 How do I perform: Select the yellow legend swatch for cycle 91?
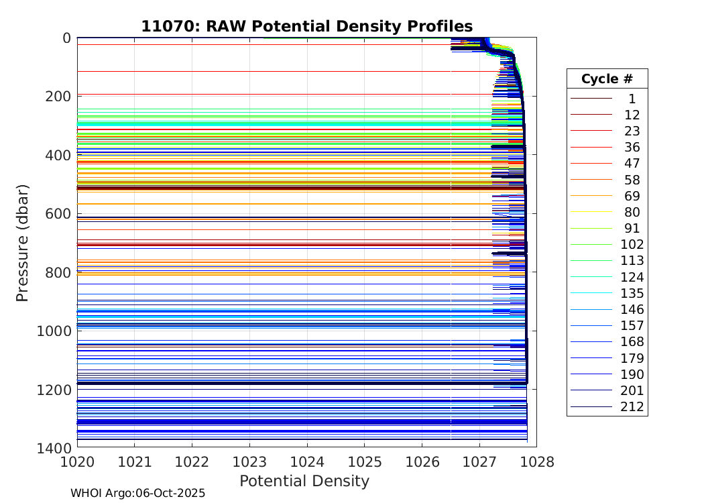point(591,229)
